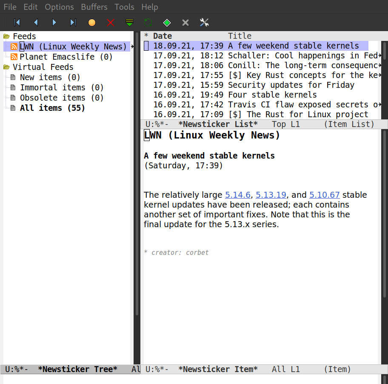Go to next feed arrow icon
This screenshot has width=388, height=384.
54,23
